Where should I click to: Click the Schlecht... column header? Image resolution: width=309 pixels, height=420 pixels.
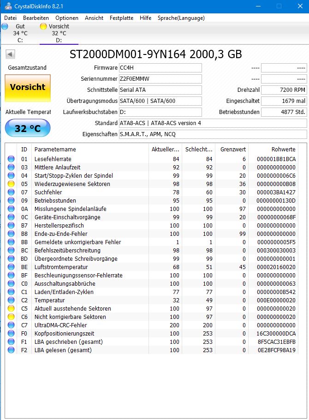pyautogui.click(x=198, y=149)
